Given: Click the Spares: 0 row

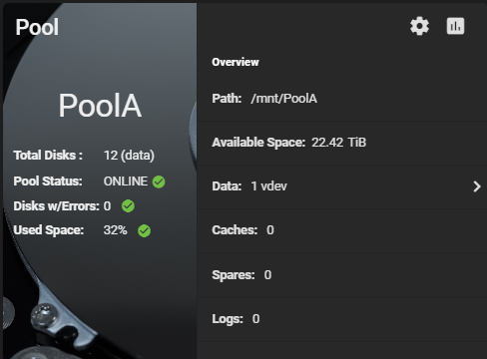Looking at the screenshot, I should click(342, 275).
